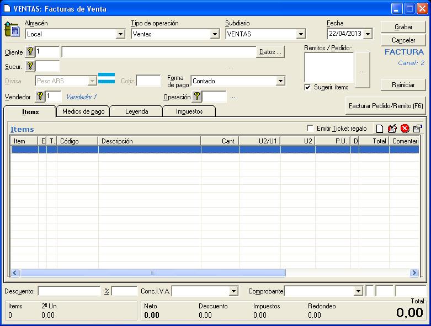
Task: Click the Facturar Pedido/Remito (F6) button
Action: click(x=385, y=105)
